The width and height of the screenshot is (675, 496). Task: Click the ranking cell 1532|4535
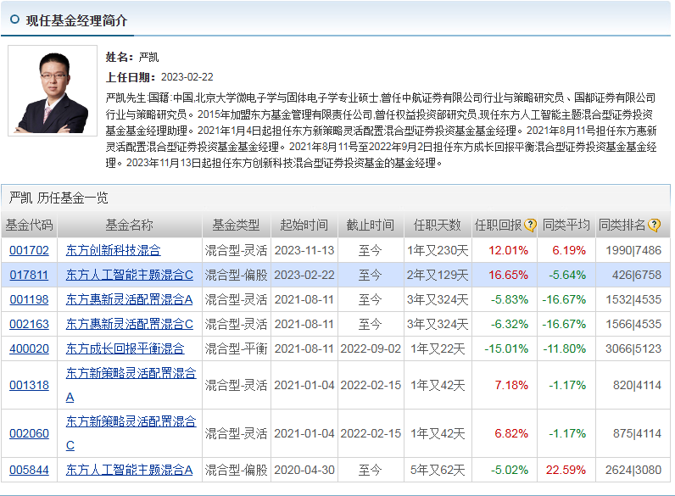coord(633,299)
